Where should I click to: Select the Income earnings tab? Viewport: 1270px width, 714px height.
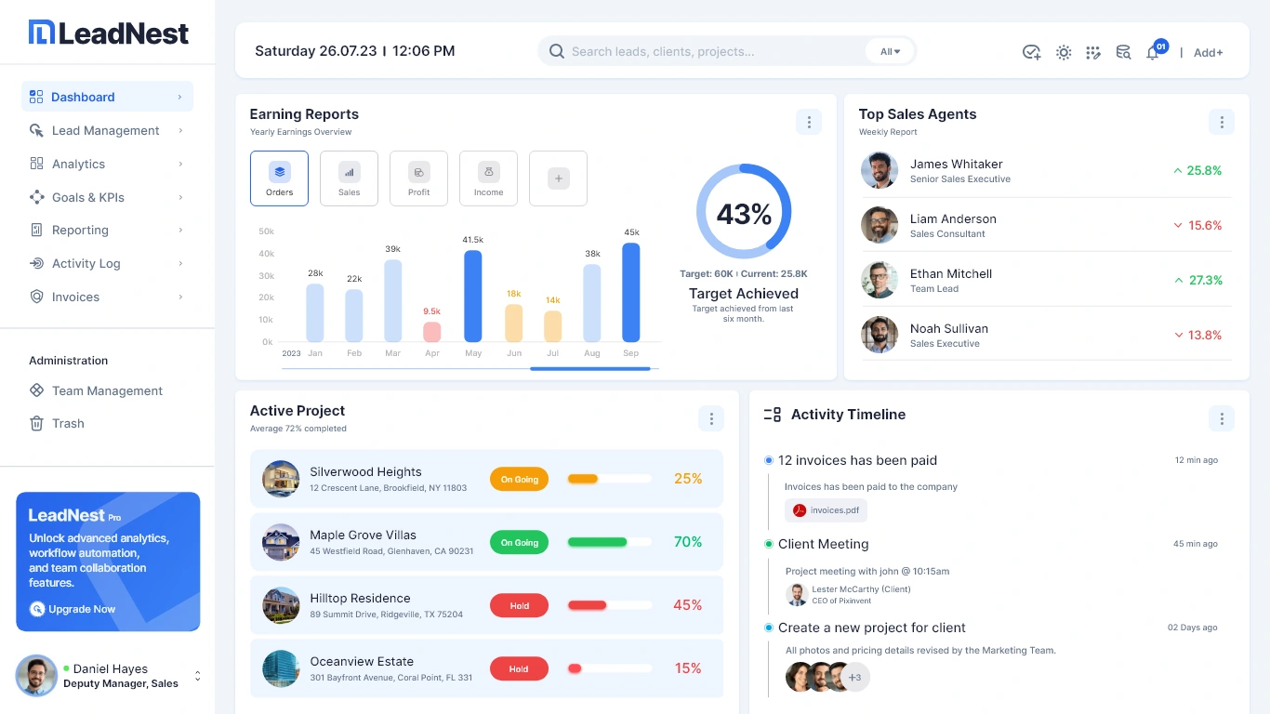tap(488, 178)
